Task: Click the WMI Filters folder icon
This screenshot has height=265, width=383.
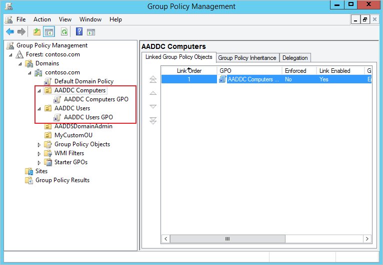Action: 48,153
